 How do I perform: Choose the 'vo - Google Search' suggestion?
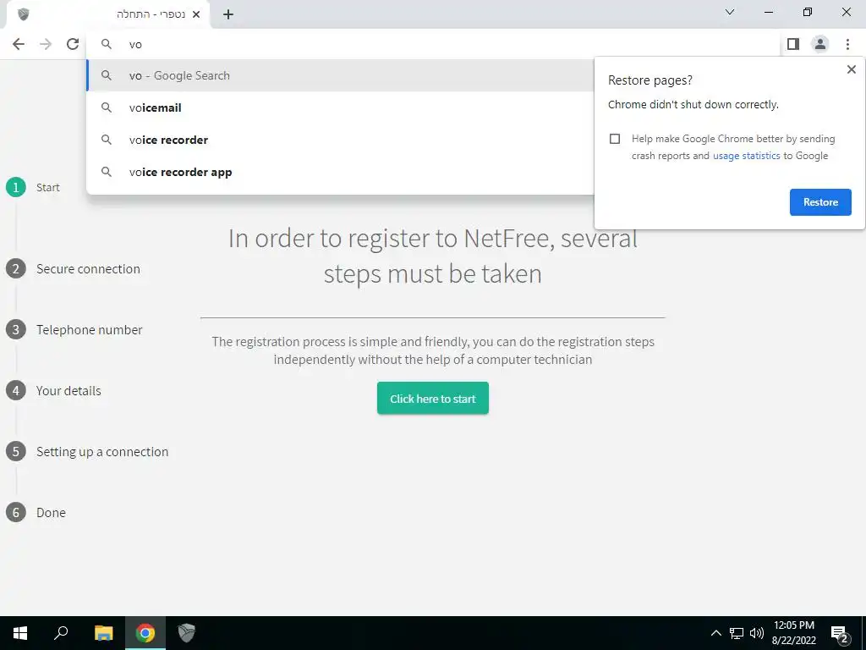[340, 75]
